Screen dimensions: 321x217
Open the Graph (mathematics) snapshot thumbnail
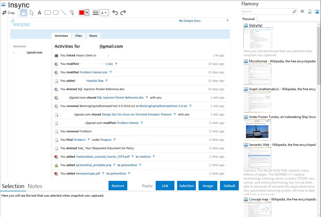(x=257, y=102)
